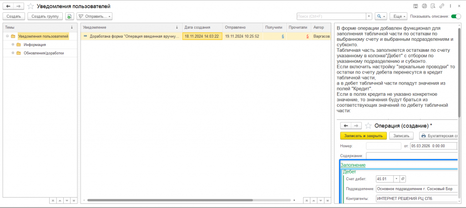The width and height of the screenshot is (466, 208).
Task: Select the Уведомления пользователей tree item
Action: click(x=43, y=36)
